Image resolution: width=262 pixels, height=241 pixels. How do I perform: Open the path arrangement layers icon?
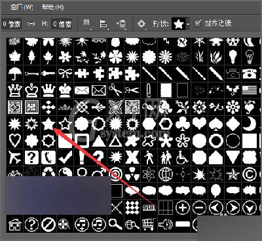(x=121, y=24)
